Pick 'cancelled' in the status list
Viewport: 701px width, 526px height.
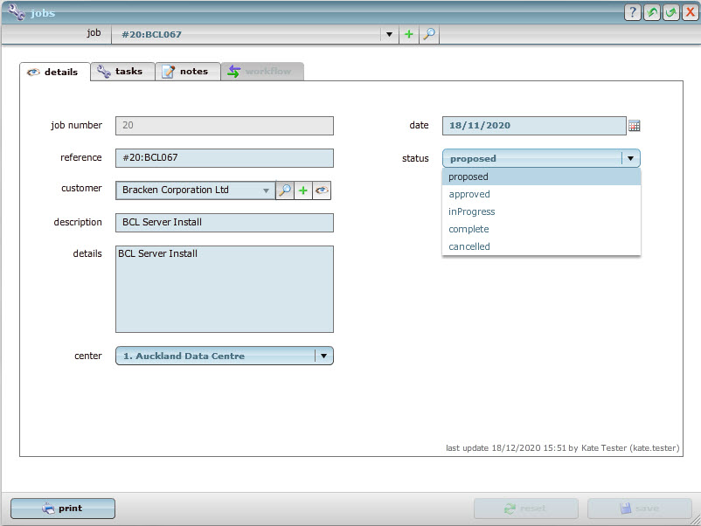point(469,246)
